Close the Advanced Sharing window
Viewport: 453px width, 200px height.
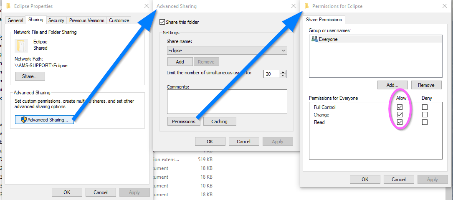[294, 6]
